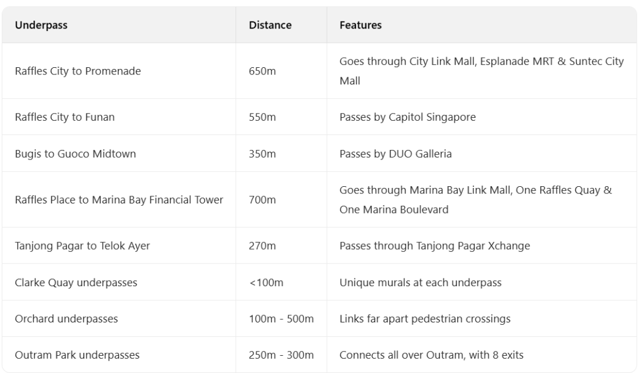Select the Outram Park underpasses cell
Image resolution: width=644 pixels, height=373 pixels.
(77, 355)
